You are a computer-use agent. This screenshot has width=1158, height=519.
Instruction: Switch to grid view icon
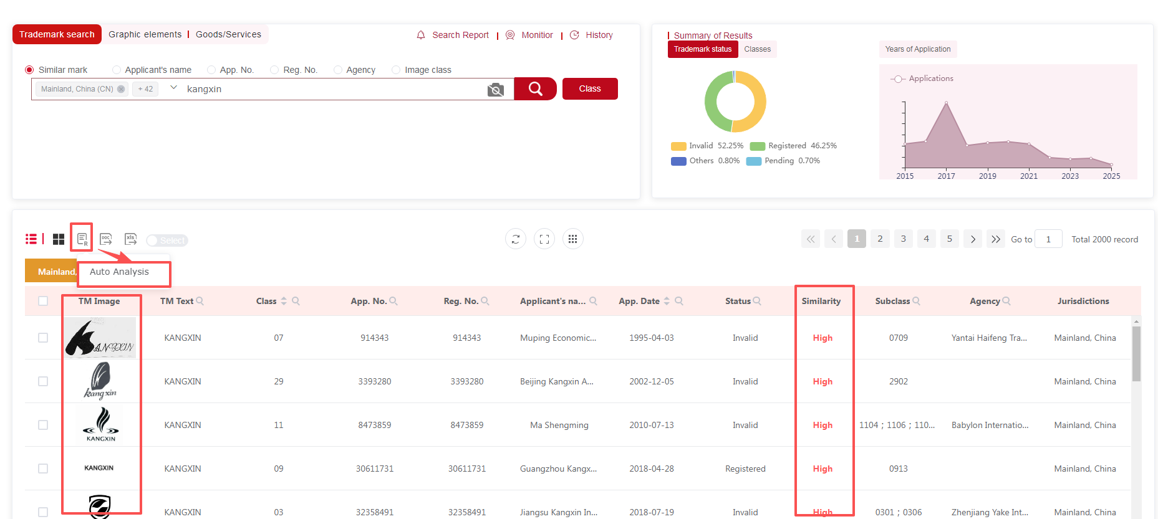59,239
